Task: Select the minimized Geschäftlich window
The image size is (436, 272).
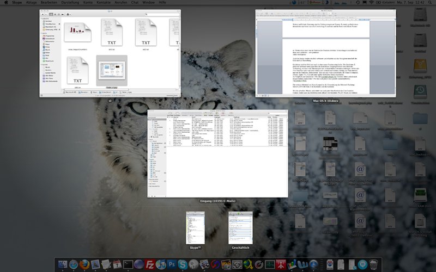Action: tap(240, 228)
